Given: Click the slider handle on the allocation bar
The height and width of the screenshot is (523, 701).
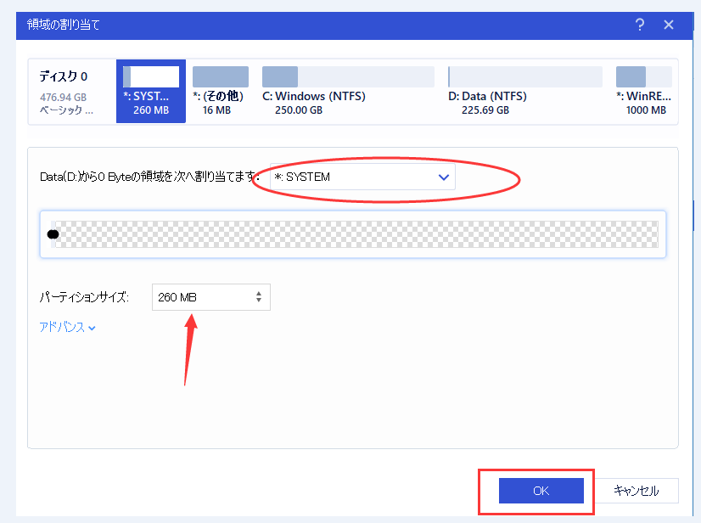Looking at the screenshot, I should (x=53, y=233).
